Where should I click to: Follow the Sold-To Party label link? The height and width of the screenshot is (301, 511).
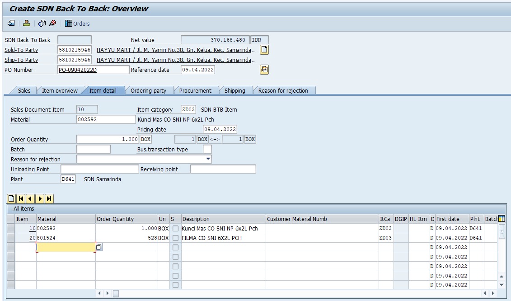[21, 50]
